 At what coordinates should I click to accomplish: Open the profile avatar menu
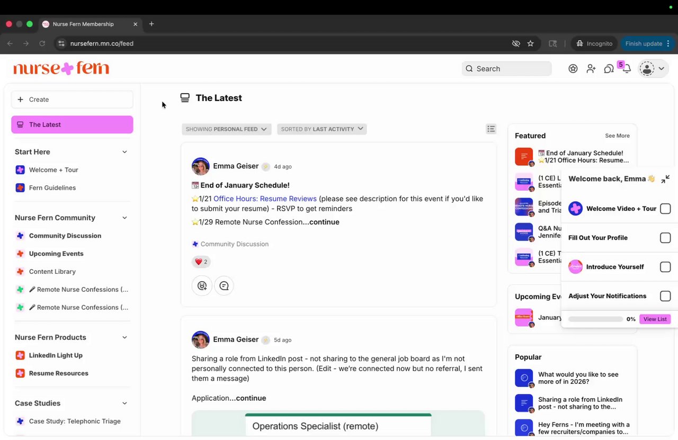[x=653, y=68]
